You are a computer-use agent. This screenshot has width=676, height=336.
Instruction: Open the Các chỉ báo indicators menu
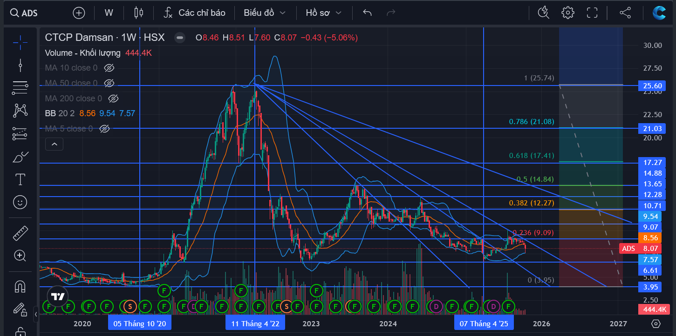[194, 13]
